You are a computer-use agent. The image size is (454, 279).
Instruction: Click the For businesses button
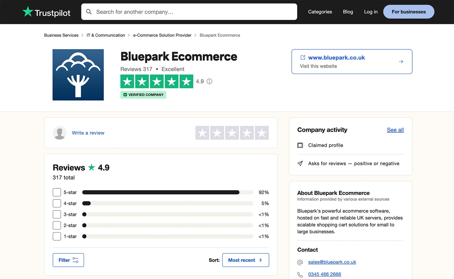point(409,12)
